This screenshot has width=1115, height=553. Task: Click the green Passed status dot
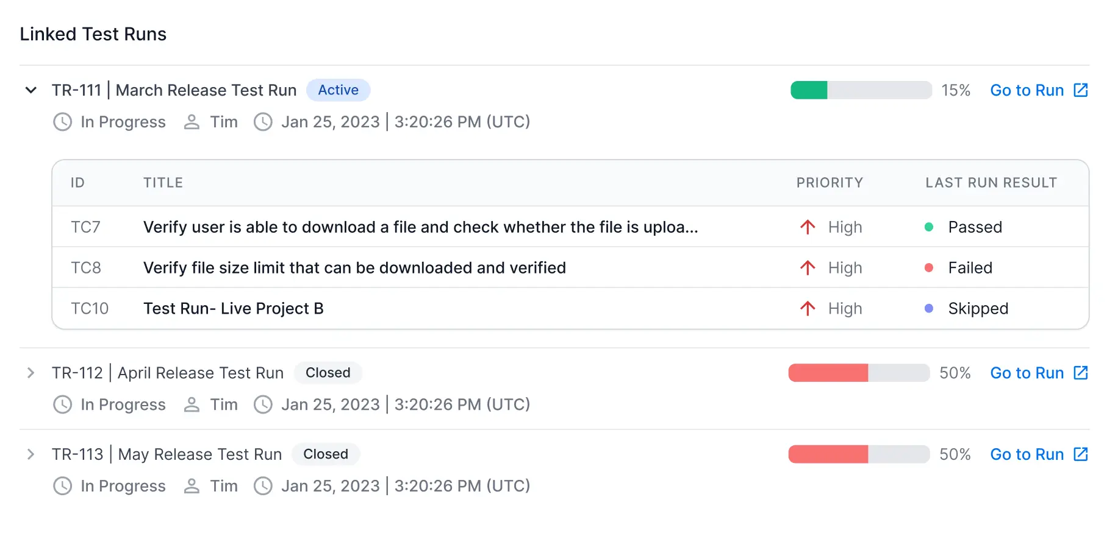929,227
